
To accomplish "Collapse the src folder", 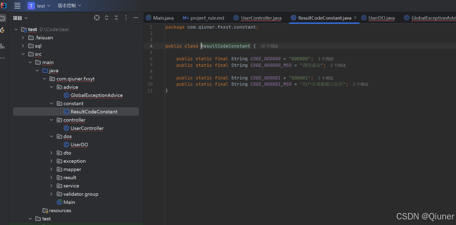I will pos(23,54).
